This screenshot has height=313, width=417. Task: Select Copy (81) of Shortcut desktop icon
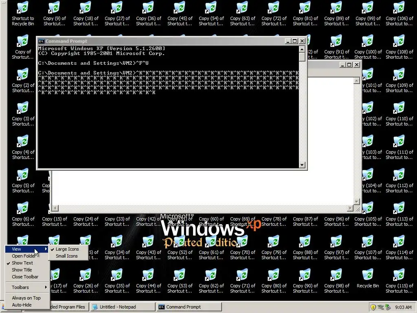tap(305, 13)
